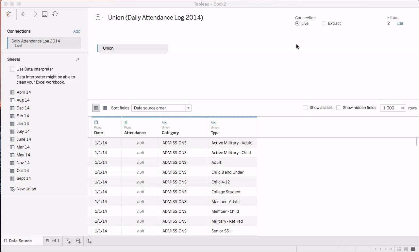Open the data source cylinder icon menu
This screenshot has height=252, width=419.
[x=99, y=17]
